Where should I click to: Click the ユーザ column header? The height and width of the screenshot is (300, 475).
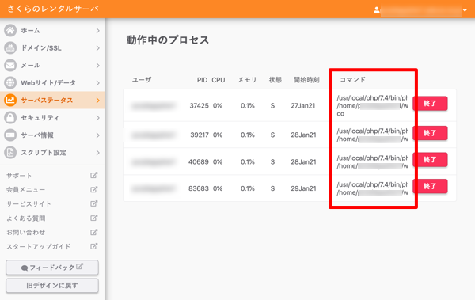point(142,80)
